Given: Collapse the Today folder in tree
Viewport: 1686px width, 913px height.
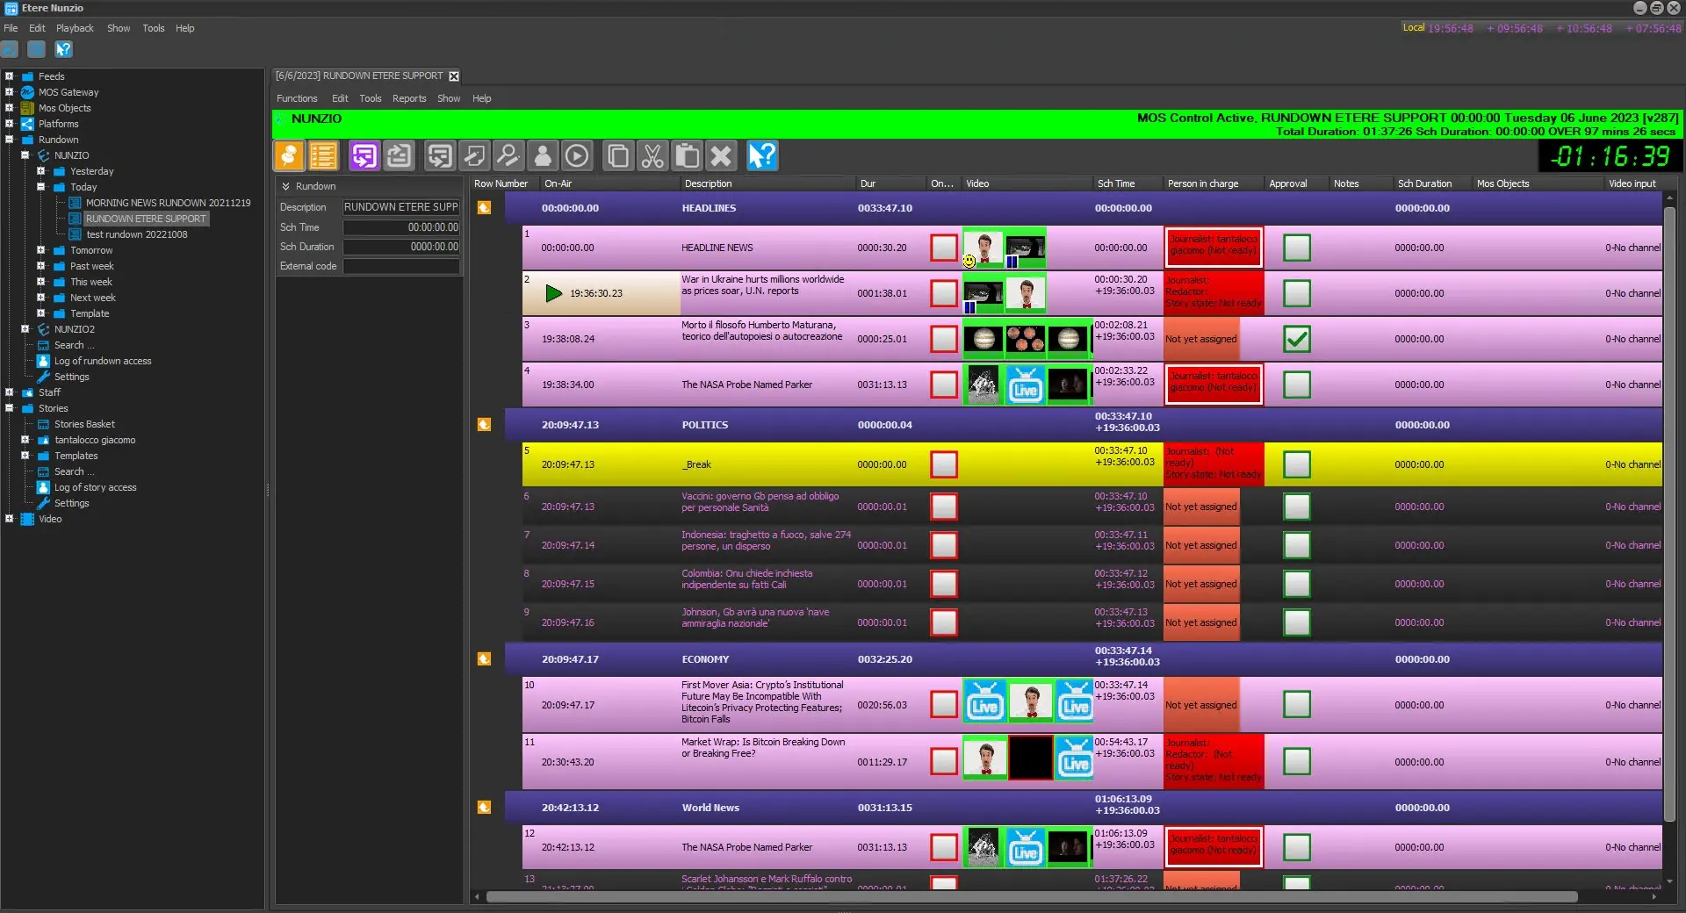Looking at the screenshot, I should (x=41, y=187).
